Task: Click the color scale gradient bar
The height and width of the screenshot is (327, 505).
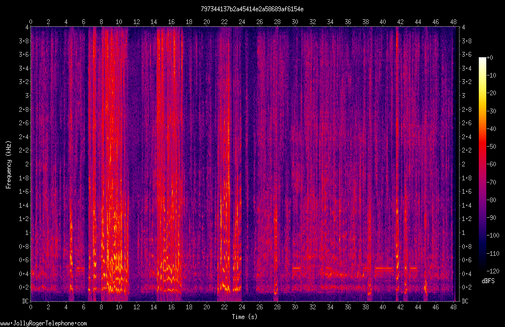Action: pyautogui.click(x=483, y=164)
